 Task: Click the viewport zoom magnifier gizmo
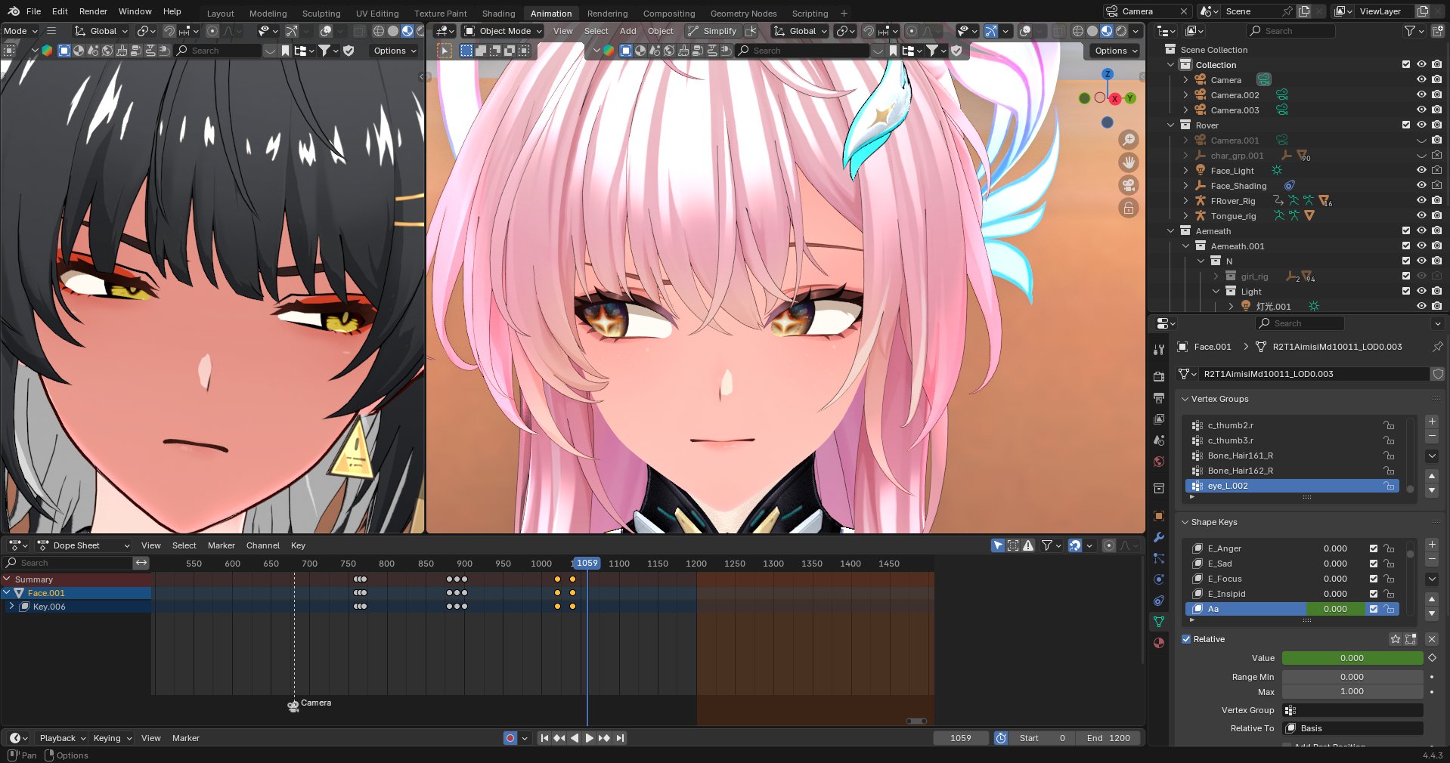pos(1129,140)
